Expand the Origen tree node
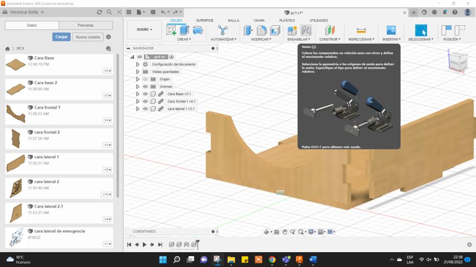The width and height of the screenshot is (476, 267). pos(138,79)
